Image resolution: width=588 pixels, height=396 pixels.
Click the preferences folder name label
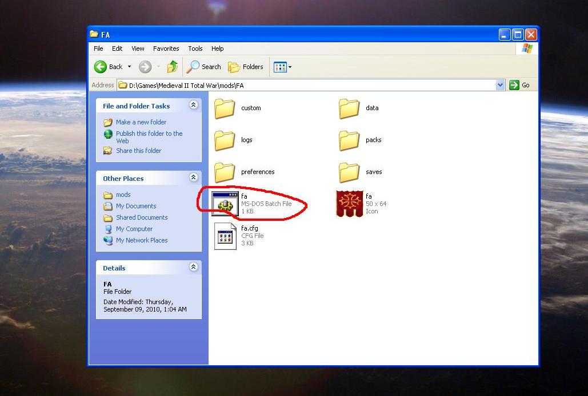click(258, 172)
